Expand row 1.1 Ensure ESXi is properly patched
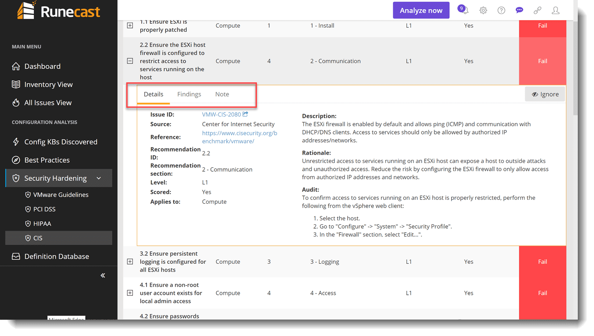594x336 pixels. [130, 25]
